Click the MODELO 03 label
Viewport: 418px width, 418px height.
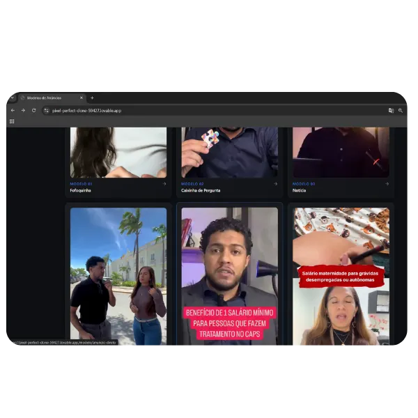tap(304, 184)
